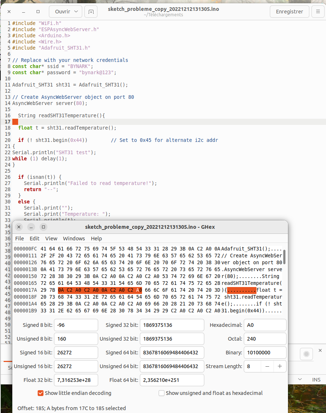326x413 pixels.
Task: Click the orange highlighted character on line 17
Action: [x=15, y=122]
